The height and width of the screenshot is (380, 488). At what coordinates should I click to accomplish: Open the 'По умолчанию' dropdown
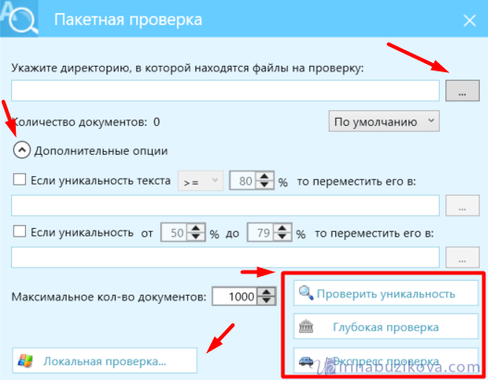384,121
